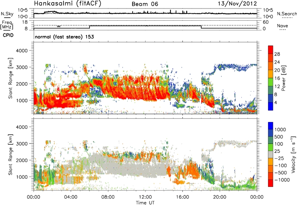Click the '3000' tick of the velocity panel
297x205 pixels.
22,144
